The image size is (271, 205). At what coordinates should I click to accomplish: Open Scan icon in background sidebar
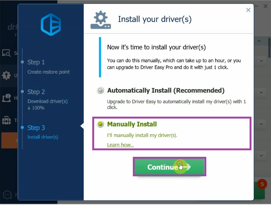pos(6,53)
